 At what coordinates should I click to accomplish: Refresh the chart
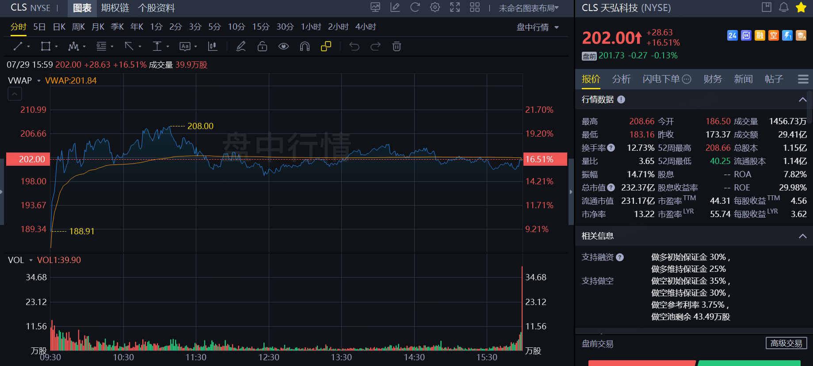(415, 7)
